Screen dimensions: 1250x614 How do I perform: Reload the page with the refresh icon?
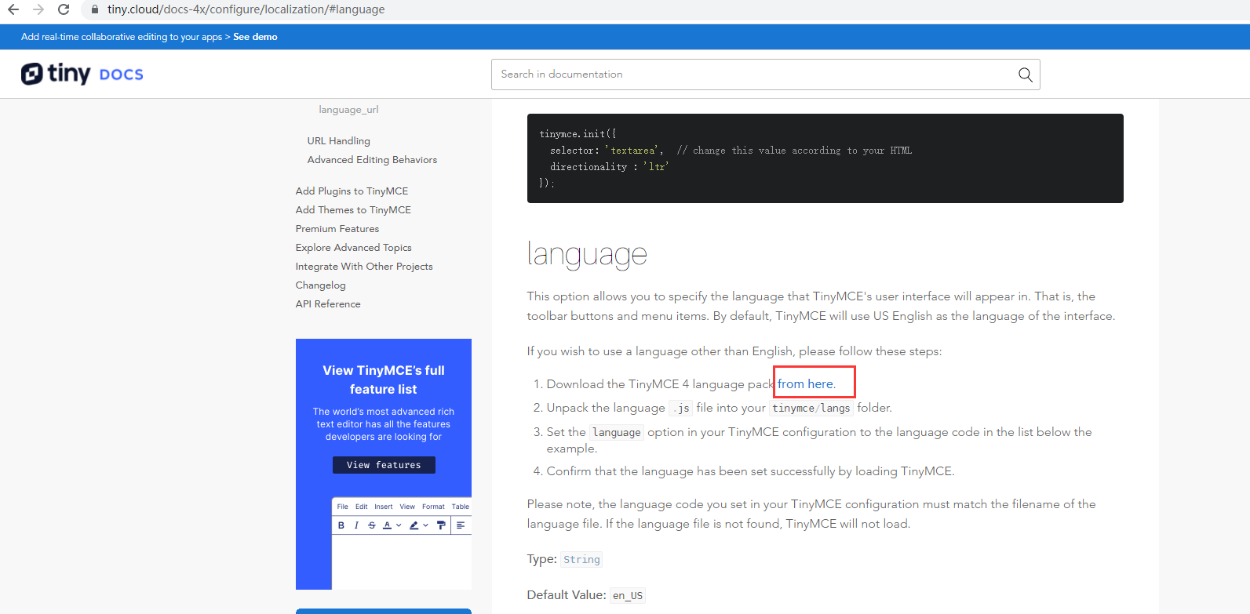[64, 9]
